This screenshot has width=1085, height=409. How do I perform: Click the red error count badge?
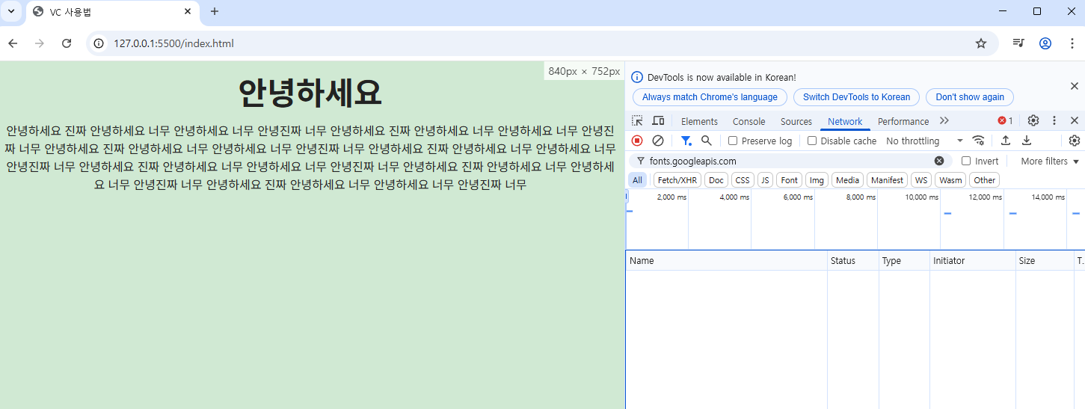pos(1006,121)
